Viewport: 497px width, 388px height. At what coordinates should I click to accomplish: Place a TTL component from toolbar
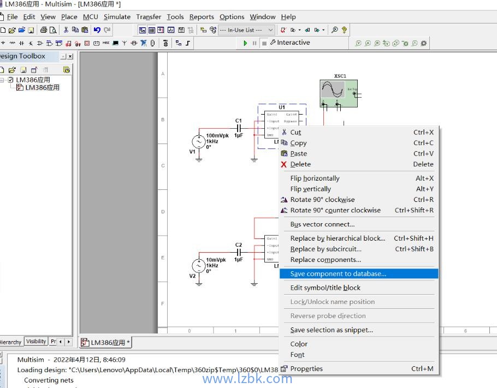click(50, 43)
